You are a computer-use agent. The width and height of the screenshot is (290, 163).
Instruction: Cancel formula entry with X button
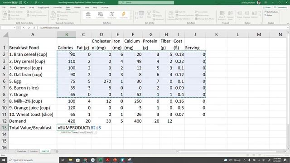(x=24, y=28)
